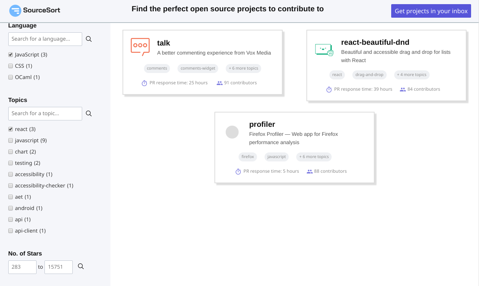Click contributors icon on react-beautiful-dnd card
Viewport: 479px width, 286px height.
click(403, 89)
